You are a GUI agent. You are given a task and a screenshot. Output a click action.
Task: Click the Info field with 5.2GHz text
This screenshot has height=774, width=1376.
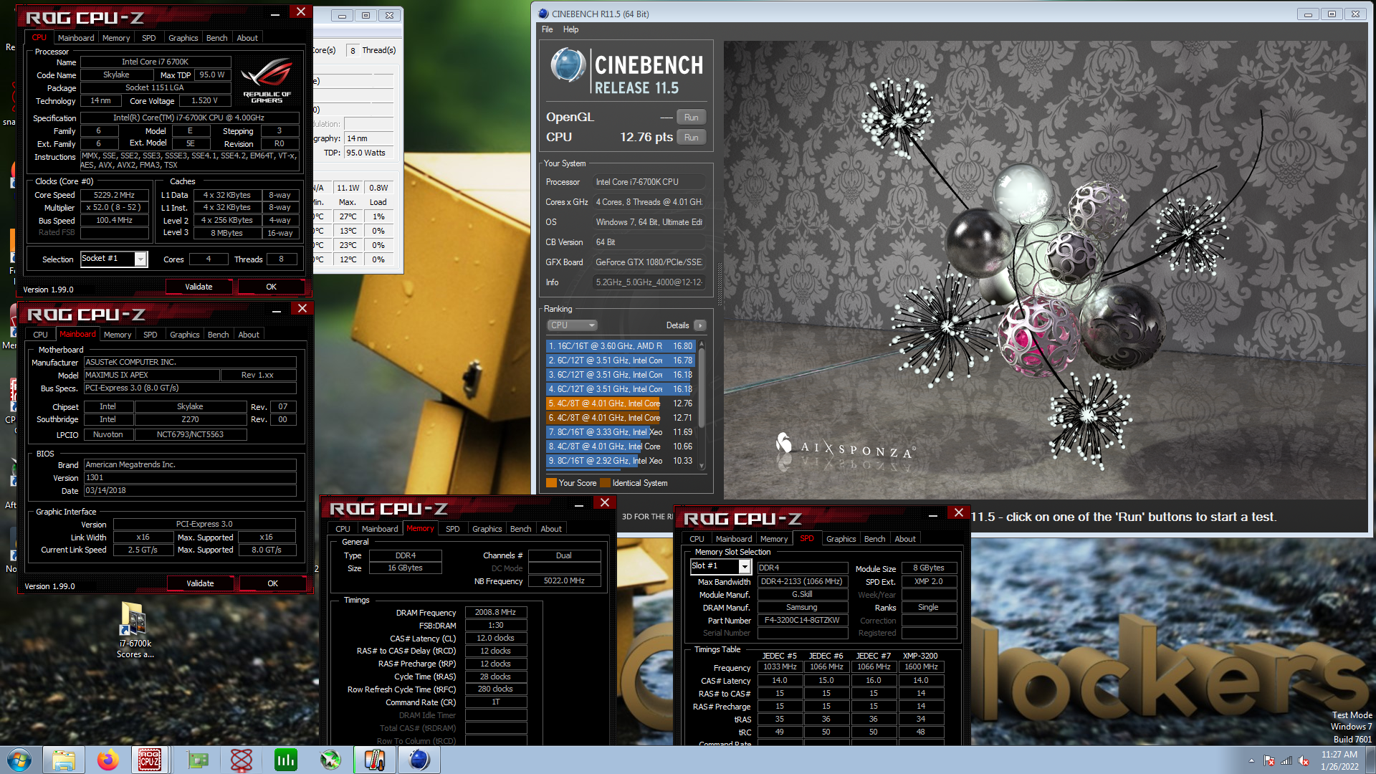pyautogui.click(x=649, y=282)
